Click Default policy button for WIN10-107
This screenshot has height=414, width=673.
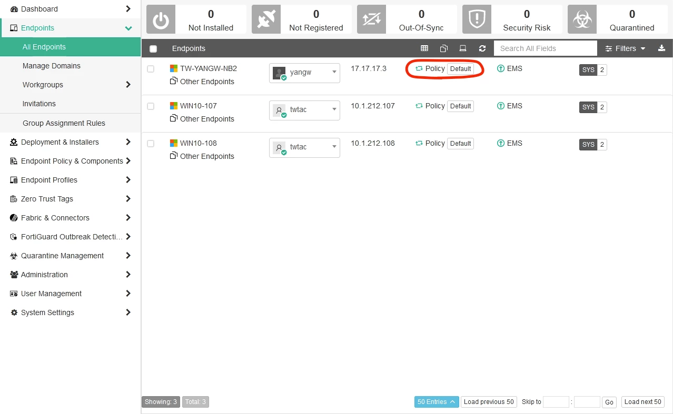pos(460,106)
